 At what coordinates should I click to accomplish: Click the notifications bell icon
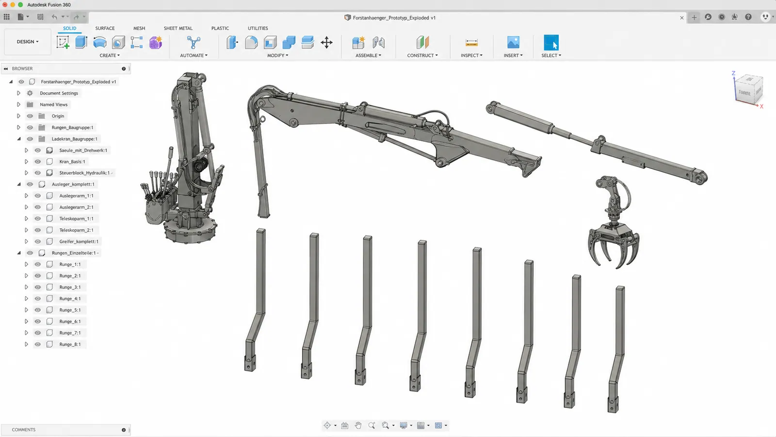point(735,17)
